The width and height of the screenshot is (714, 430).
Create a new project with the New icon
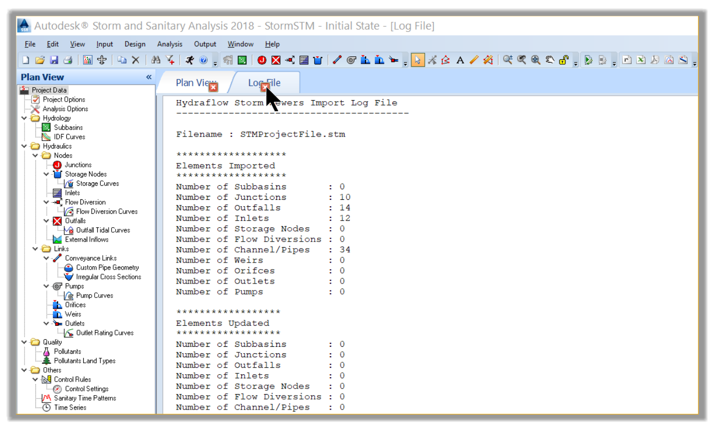coord(26,60)
